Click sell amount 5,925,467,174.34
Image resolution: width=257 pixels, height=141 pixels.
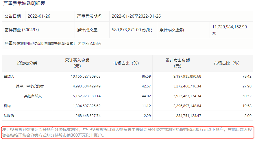click(x=187, y=96)
